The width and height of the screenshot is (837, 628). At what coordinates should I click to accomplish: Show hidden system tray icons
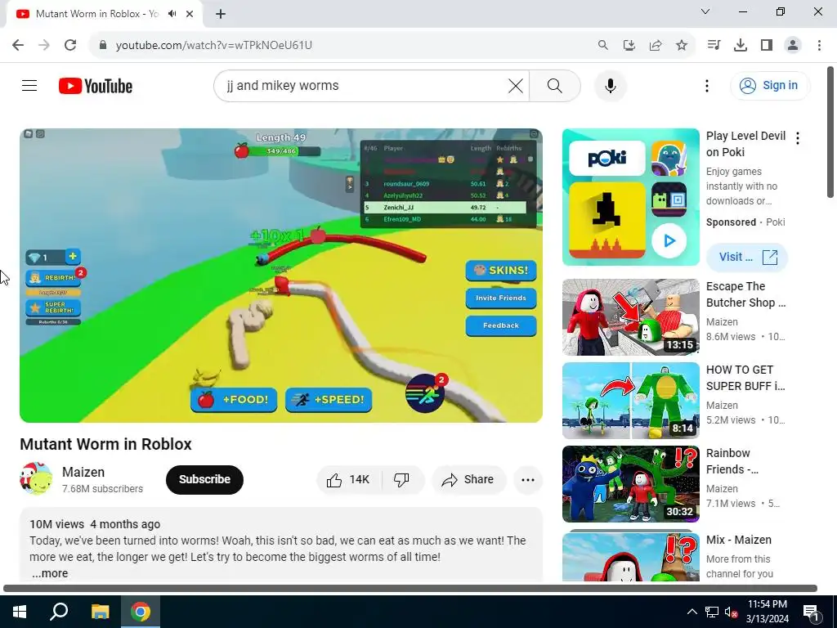pyautogui.click(x=692, y=612)
